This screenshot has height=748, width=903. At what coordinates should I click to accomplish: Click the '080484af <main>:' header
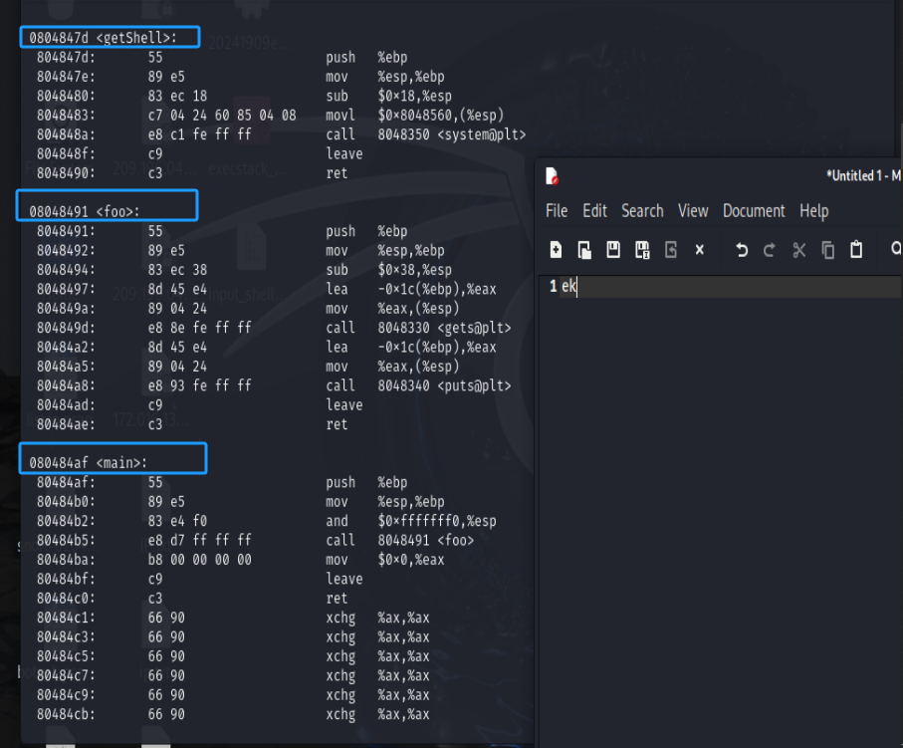point(89,463)
